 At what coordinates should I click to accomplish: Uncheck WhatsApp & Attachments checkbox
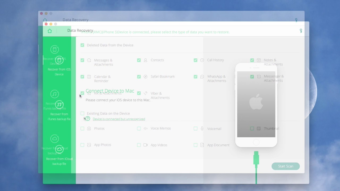(195, 77)
